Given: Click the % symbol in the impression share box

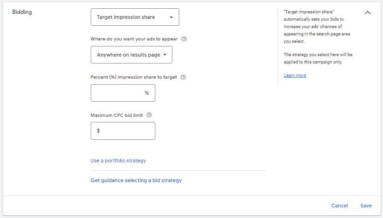Looking at the screenshot, I should [x=147, y=93].
